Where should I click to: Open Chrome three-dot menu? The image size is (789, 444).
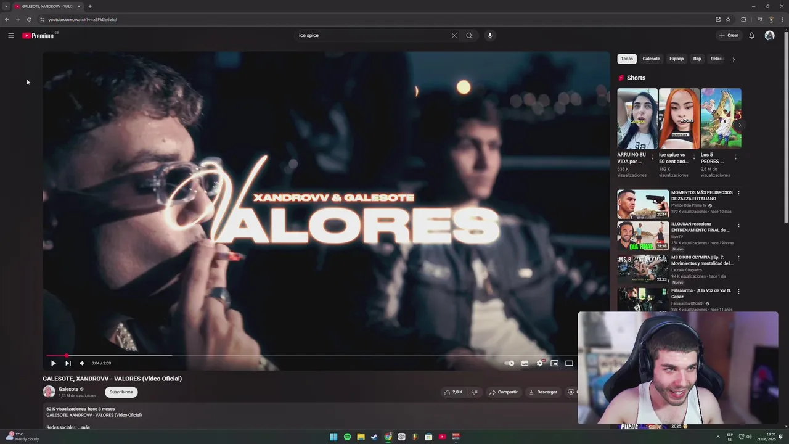782,19
